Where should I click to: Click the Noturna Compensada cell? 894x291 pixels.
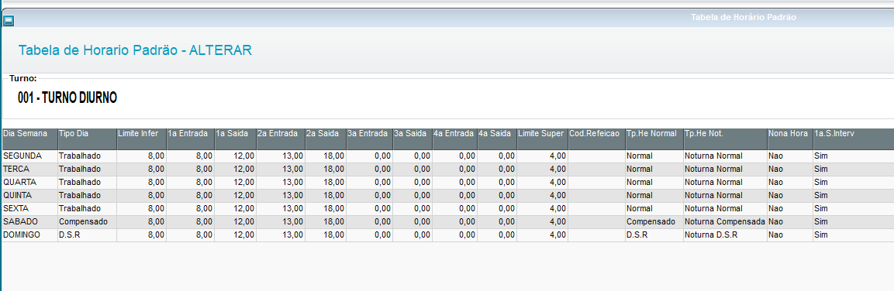(x=725, y=221)
